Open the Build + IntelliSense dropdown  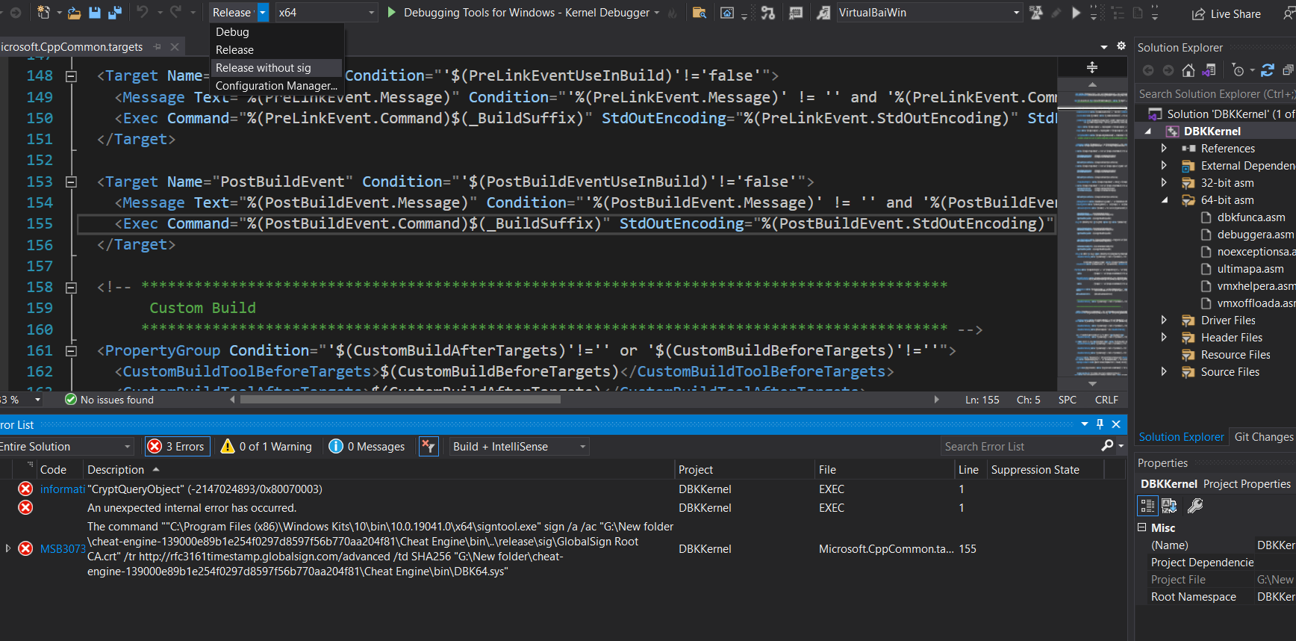click(x=519, y=446)
